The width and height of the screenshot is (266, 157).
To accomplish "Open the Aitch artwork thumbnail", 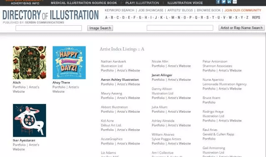I will click(30, 63).
